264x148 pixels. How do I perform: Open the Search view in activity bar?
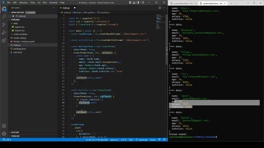click(x=4, y=16)
